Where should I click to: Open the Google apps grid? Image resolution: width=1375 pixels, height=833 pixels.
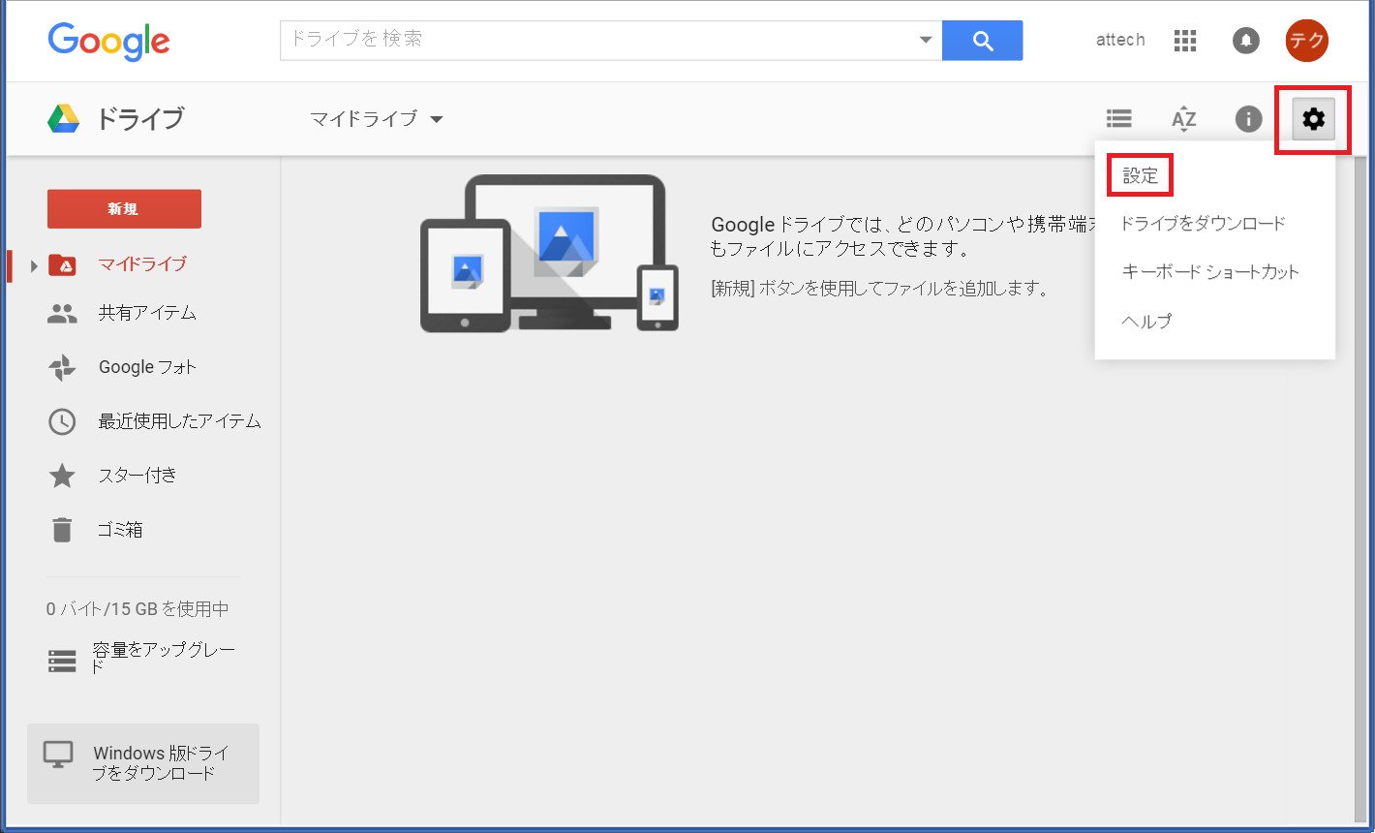pyautogui.click(x=1185, y=41)
